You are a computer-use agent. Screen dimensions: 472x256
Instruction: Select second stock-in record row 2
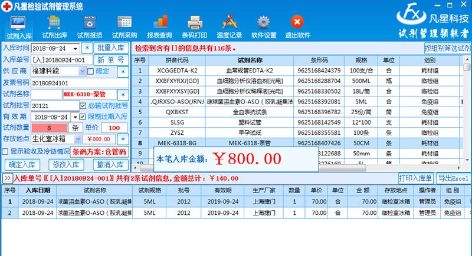[236, 213]
